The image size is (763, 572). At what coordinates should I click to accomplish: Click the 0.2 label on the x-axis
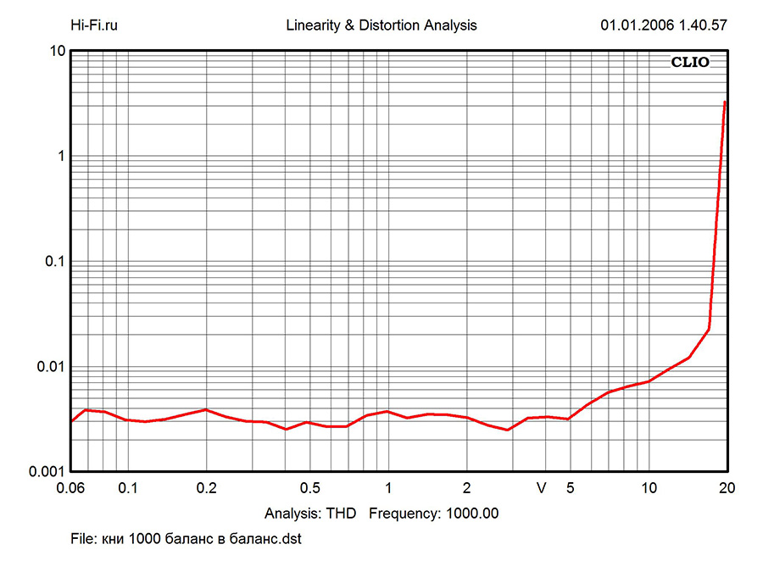(206, 489)
